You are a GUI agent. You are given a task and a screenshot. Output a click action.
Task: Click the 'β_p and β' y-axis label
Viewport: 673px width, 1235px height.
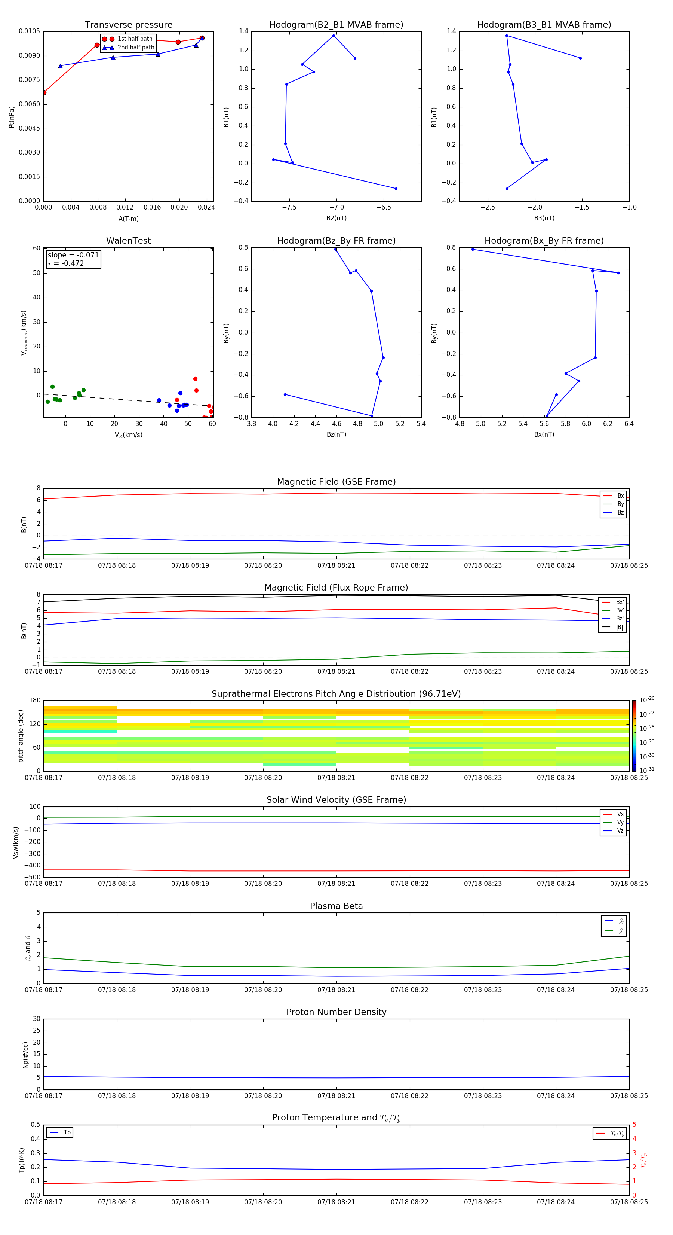pyautogui.click(x=28, y=948)
